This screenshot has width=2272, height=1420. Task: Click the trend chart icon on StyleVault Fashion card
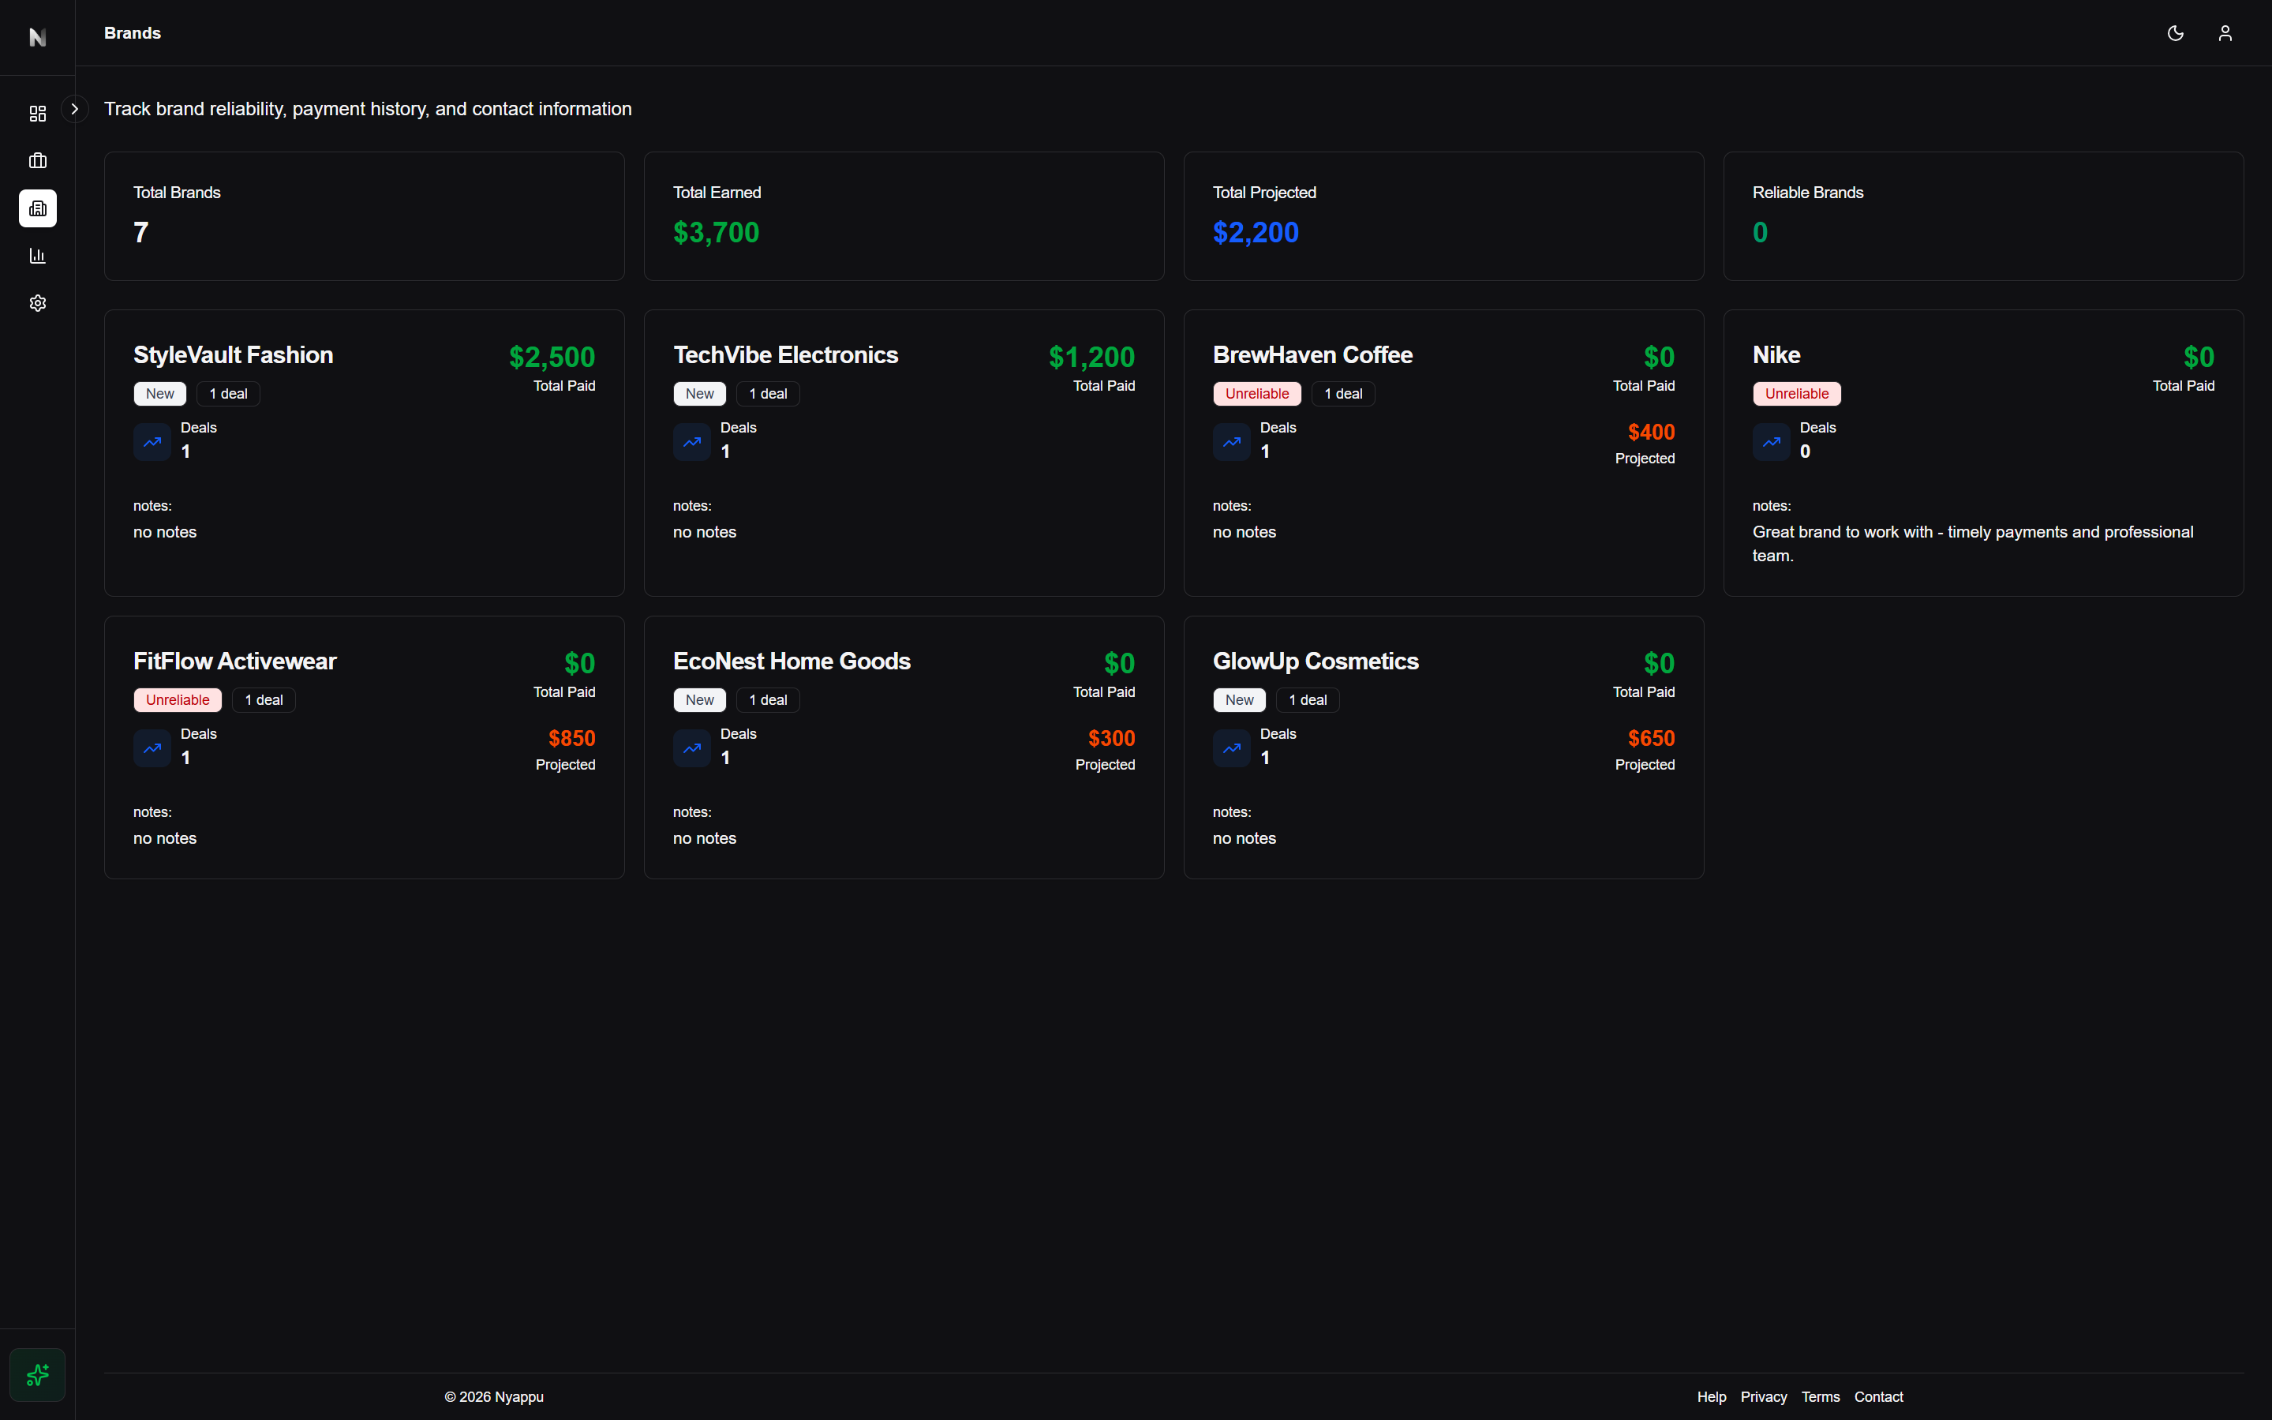[152, 441]
